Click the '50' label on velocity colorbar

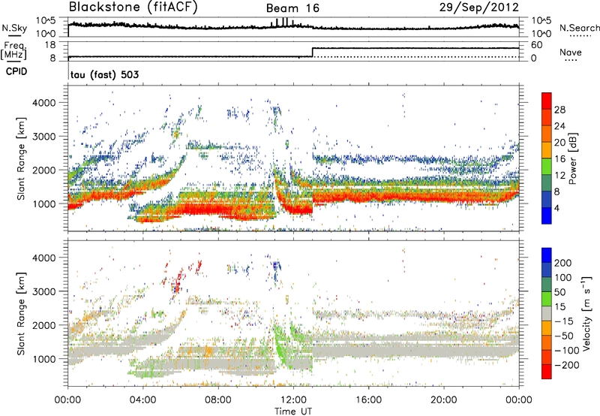pyautogui.click(x=559, y=292)
